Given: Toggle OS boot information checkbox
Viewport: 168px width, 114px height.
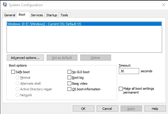Looking at the screenshot, I should click(x=69, y=89).
